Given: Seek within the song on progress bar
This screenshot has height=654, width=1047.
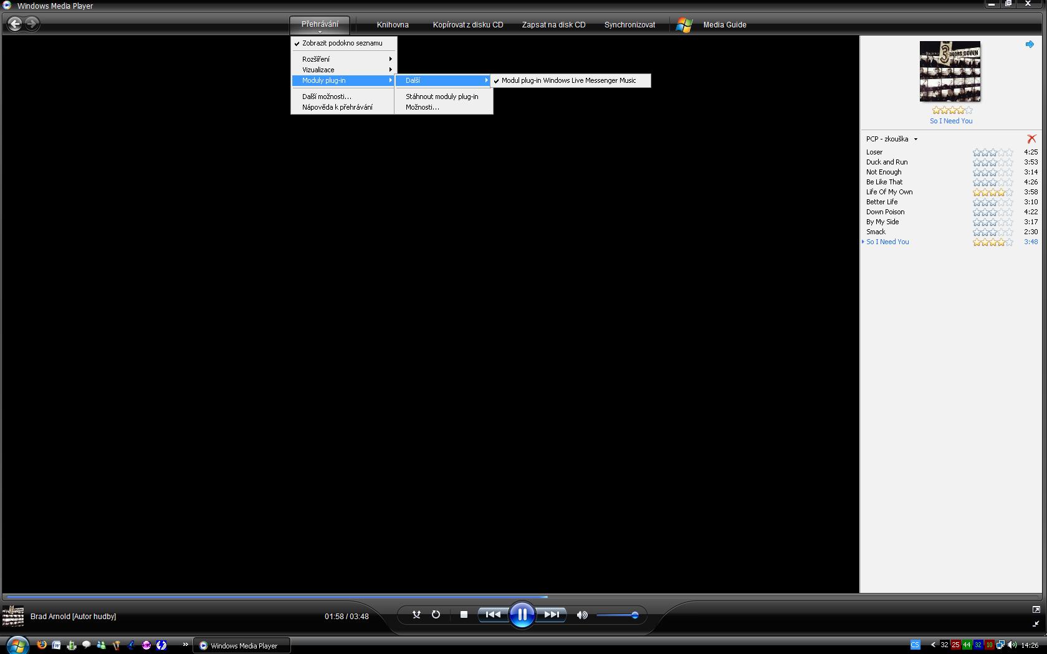Looking at the screenshot, I should point(523,597).
